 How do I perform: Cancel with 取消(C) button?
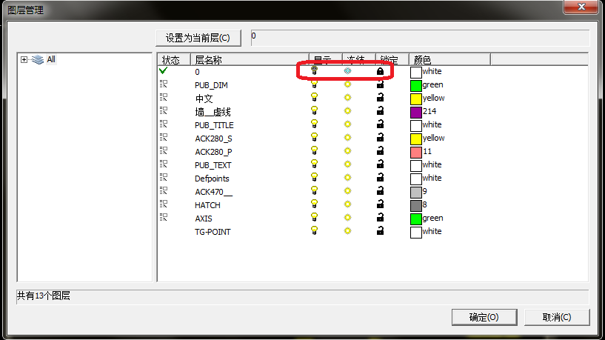(557, 317)
